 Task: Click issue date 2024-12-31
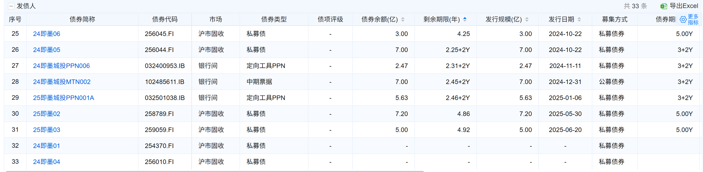[x=565, y=82]
